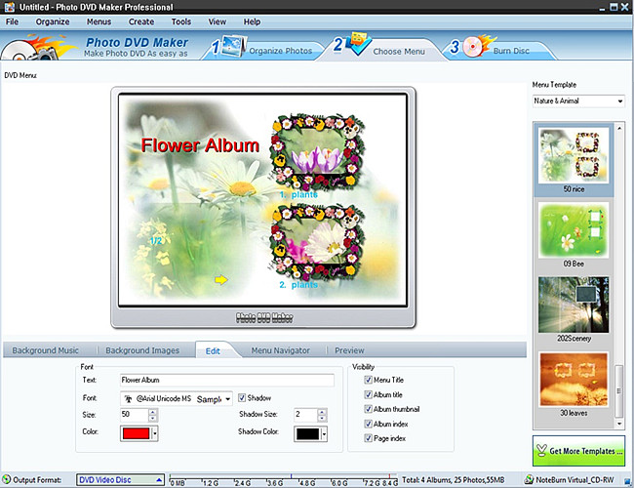634x488 pixels.
Task: Click the 1/2 page index text
Action: [x=156, y=241]
